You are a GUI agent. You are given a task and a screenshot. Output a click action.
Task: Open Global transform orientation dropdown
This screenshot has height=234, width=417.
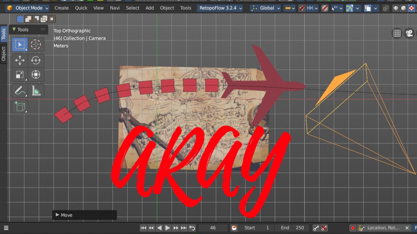coord(265,8)
